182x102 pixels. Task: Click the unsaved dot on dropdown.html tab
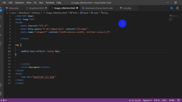click(46, 8)
